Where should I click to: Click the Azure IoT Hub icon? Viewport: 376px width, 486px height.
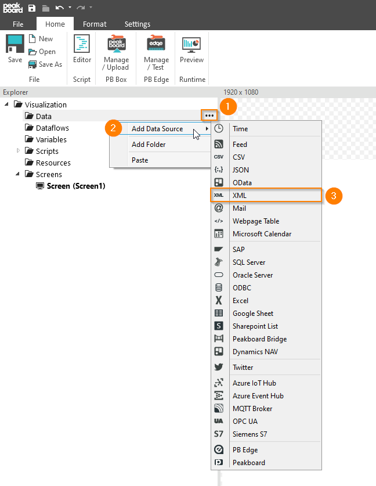[x=219, y=383]
